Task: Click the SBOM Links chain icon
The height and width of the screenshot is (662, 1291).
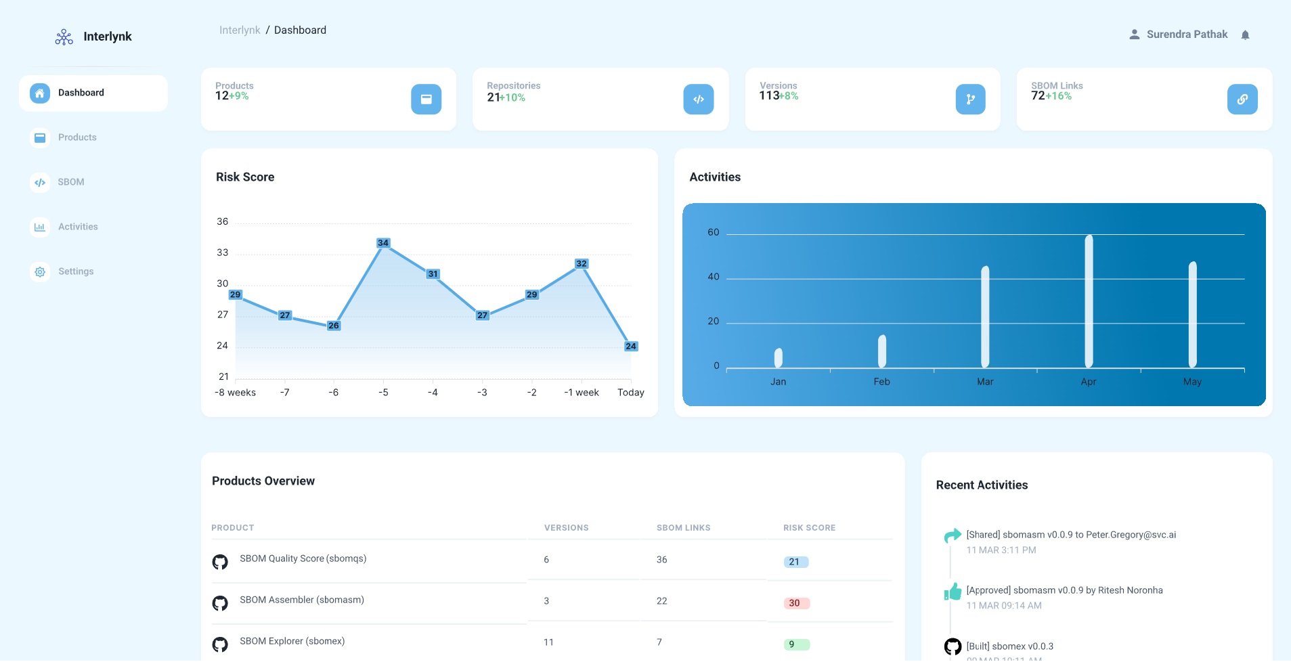Action: coord(1242,100)
